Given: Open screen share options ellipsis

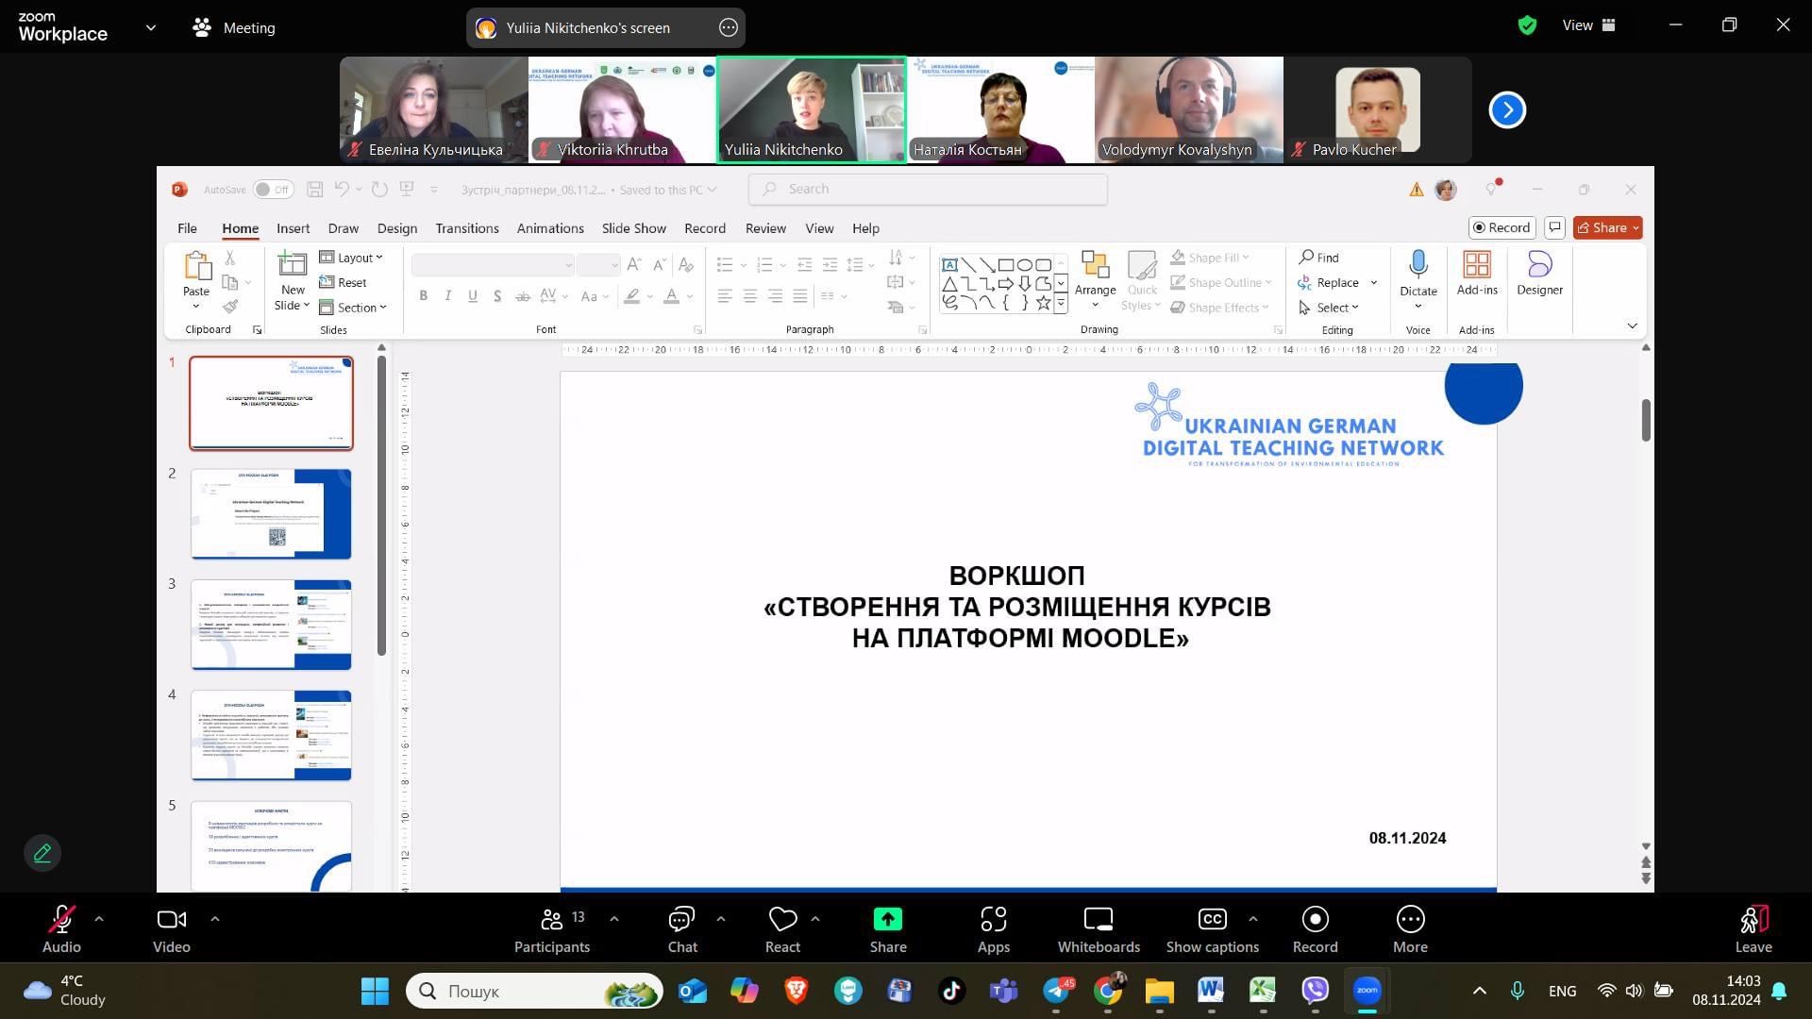Looking at the screenshot, I should [x=728, y=27].
